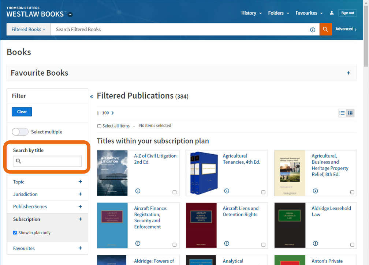Image resolution: width=369 pixels, height=265 pixels.
Task: Open the Filtered Books dropdown
Action: 28,29
